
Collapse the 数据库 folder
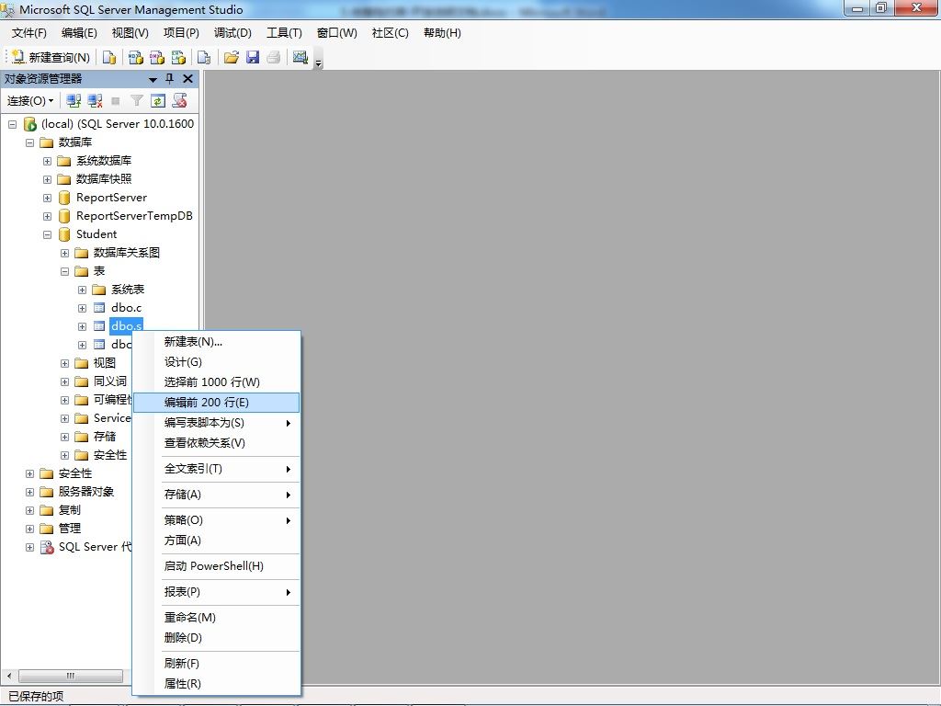pos(29,142)
